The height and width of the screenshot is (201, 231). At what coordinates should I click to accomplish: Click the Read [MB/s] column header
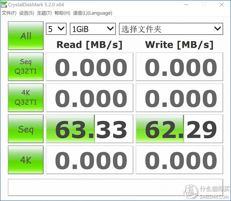coord(89,45)
